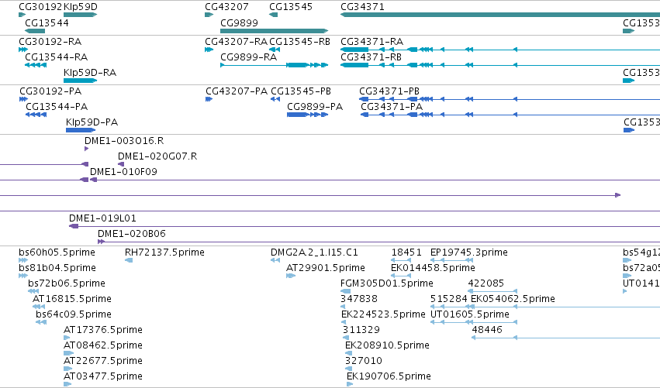This screenshot has width=660, height=388.
Task: Click EST EK014458.5prime
Action: (x=401, y=276)
